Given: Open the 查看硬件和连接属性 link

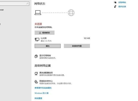Looking at the screenshot, I should (x=43, y=88).
